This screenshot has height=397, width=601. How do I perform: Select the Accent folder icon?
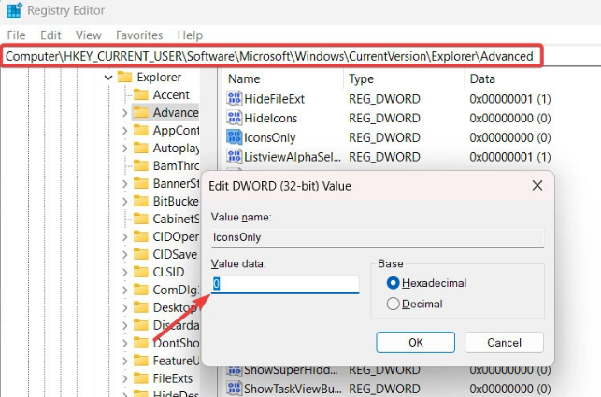[x=140, y=94]
